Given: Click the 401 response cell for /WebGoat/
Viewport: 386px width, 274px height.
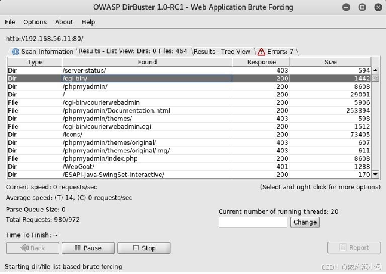Looking at the screenshot, I should point(261,167).
